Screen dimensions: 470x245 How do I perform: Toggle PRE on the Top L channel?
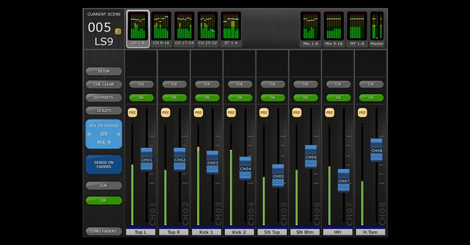(133, 113)
